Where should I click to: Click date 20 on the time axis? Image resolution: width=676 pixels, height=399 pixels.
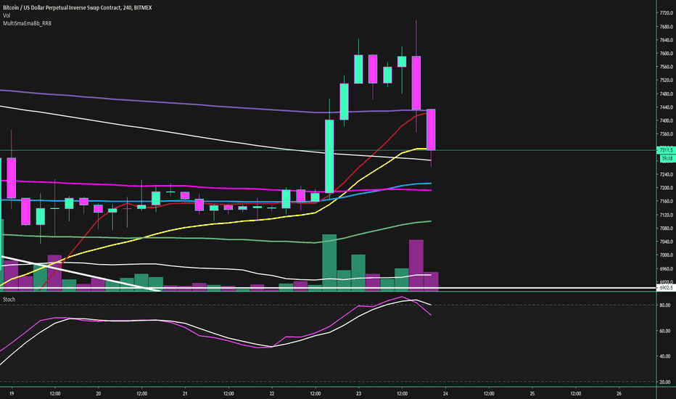click(99, 394)
